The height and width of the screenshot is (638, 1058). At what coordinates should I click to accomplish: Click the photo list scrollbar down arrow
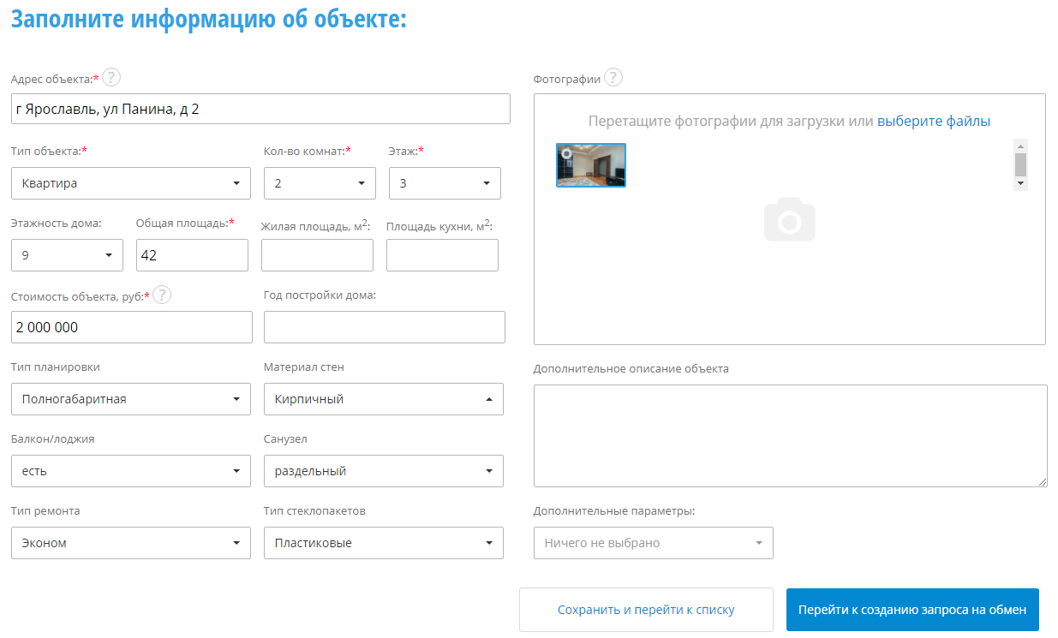1020,183
